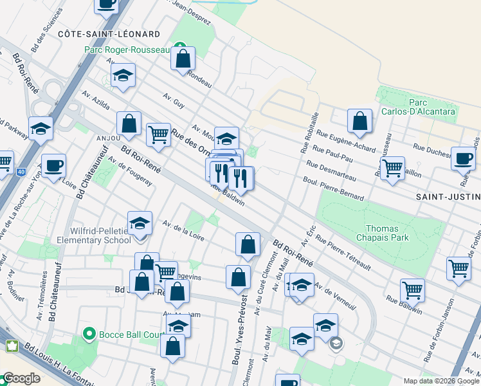Open the Parc Roger-Rousseau green pin

coord(180,44)
